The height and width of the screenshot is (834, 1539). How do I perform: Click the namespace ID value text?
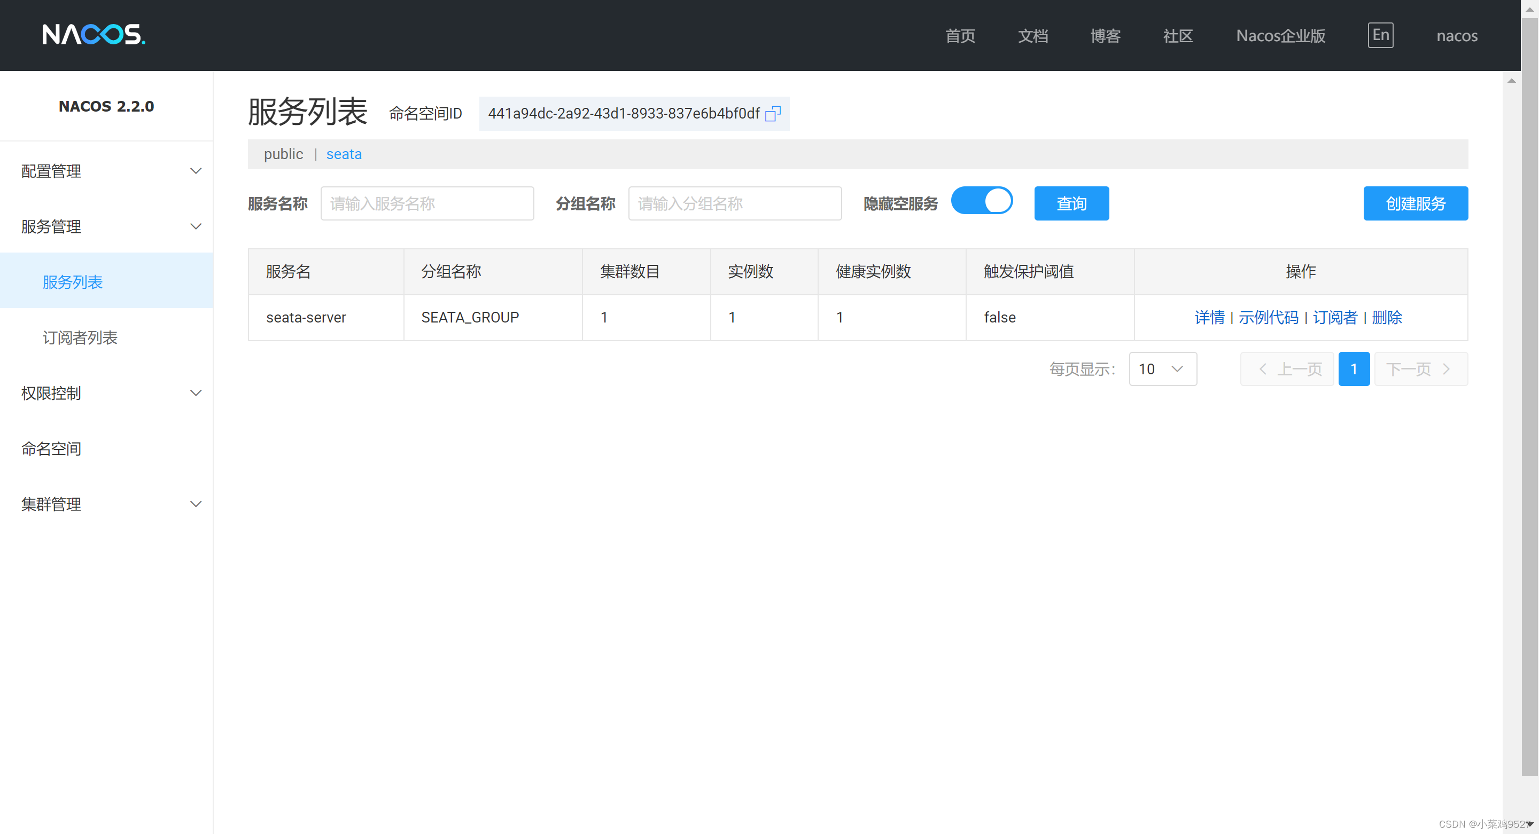point(623,113)
